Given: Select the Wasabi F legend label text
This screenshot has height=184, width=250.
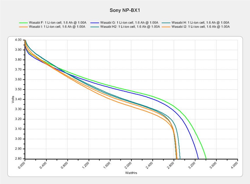Looking at the screenshot, I should (x=58, y=22).
